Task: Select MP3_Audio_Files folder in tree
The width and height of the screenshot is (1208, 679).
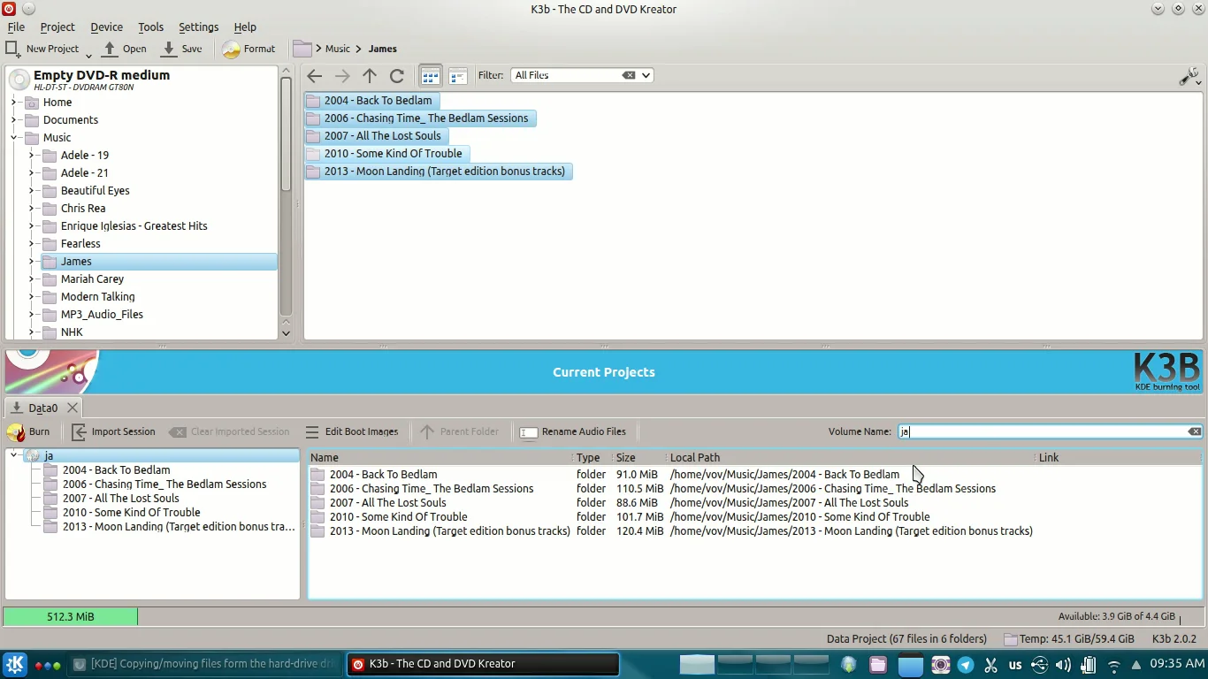Action: pos(102,314)
